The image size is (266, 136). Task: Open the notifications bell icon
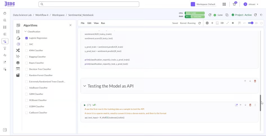click(234, 4)
